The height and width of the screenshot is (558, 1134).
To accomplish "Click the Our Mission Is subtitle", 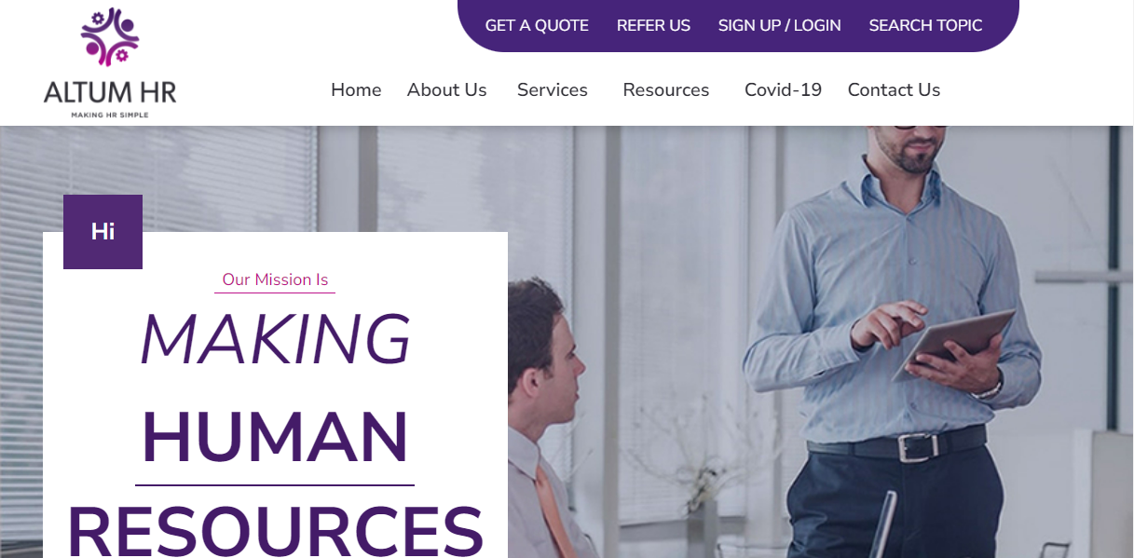I will pyautogui.click(x=275, y=279).
